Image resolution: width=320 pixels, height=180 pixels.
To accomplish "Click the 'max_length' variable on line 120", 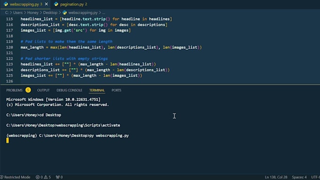I will tap(32, 47).
